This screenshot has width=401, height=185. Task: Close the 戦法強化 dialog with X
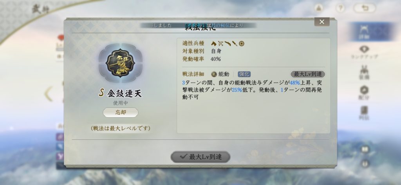point(322,22)
